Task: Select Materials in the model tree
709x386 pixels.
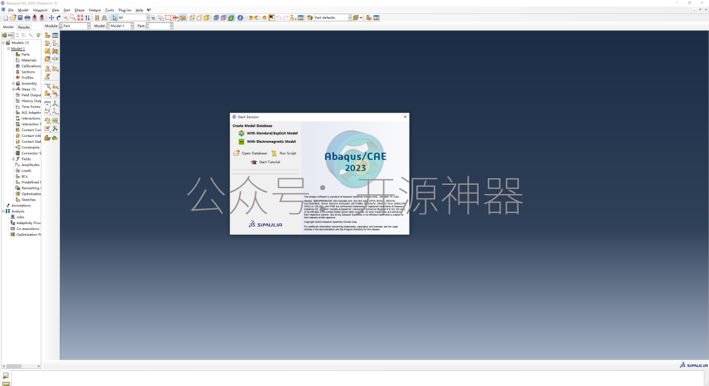Action: point(29,60)
